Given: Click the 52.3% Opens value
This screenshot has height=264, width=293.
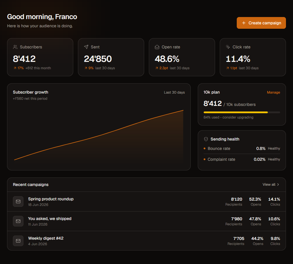Looking at the screenshot, I should point(255,199).
